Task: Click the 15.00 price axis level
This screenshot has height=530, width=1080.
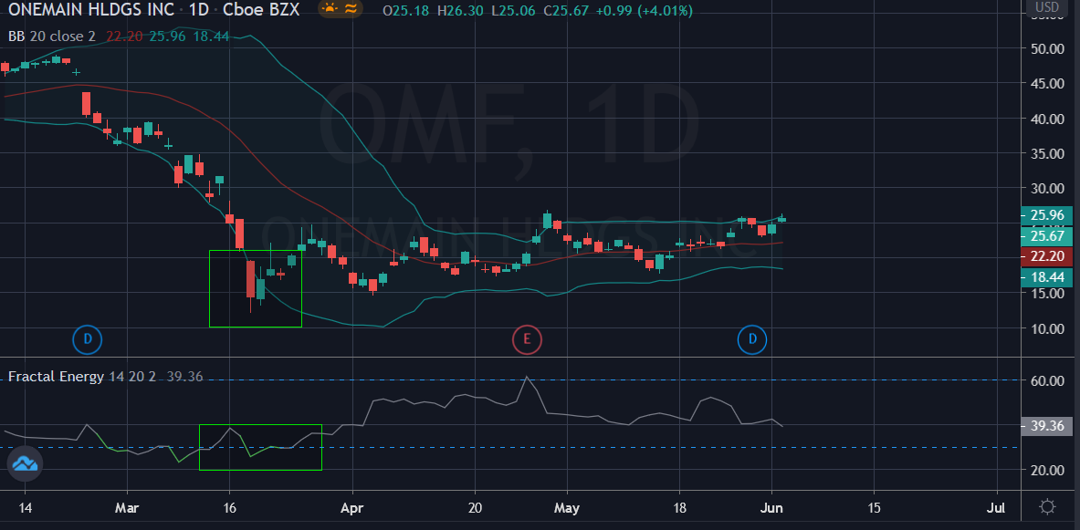Action: 1048,293
